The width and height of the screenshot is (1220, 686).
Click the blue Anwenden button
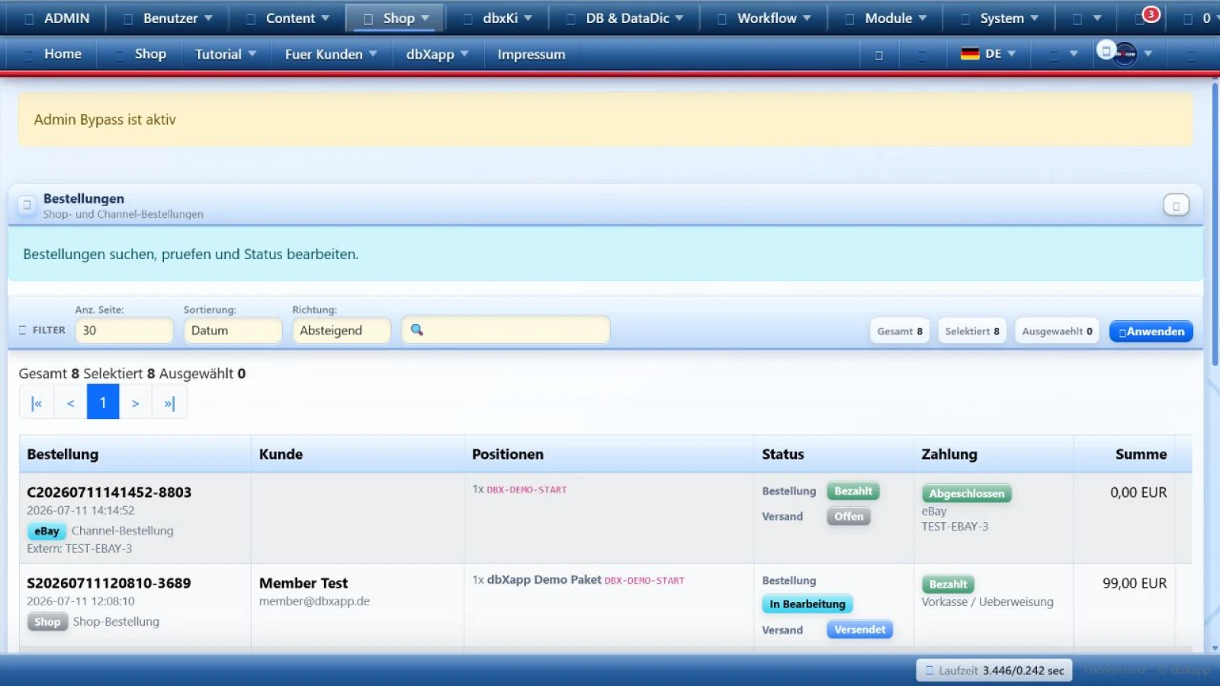point(1151,331)
